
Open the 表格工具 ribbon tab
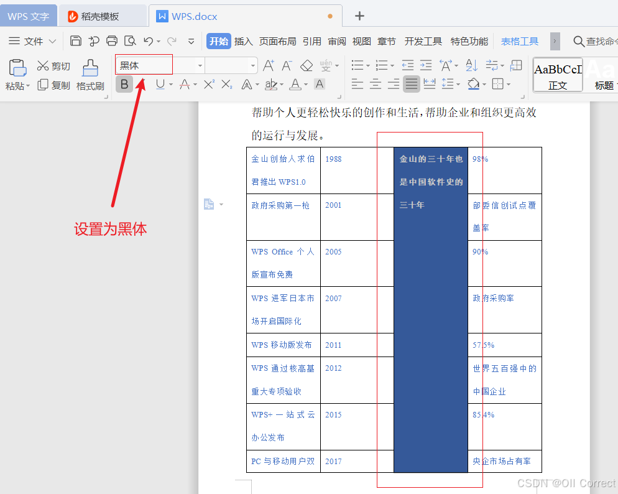[520, 41]
